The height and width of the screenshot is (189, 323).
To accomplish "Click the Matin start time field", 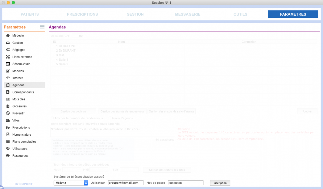I will [x=72, y=170].
